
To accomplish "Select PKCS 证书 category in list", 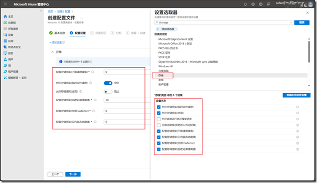I will pyautogui.click(x=164, y=52).
